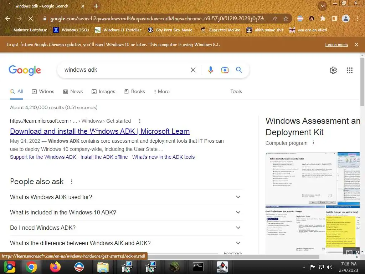Image resolution: width=365 pixels, height=274 pixels.
Task: Switch to the Books tab
Action: tap(134, 92)
